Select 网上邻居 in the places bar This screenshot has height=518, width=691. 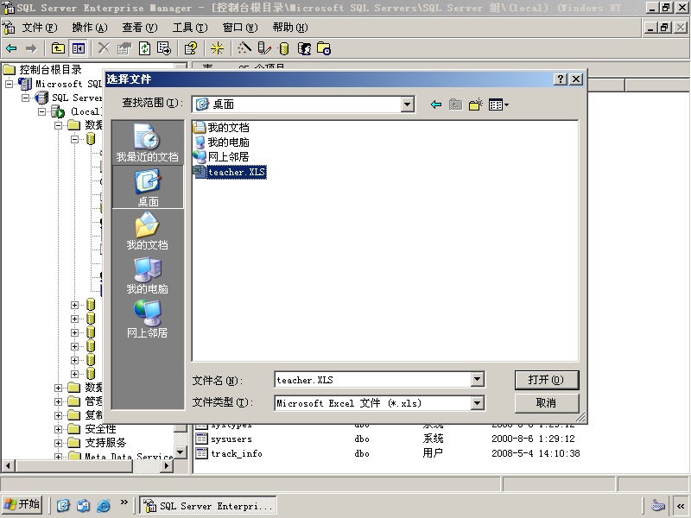pyautogui.click(x=147, y=319)
